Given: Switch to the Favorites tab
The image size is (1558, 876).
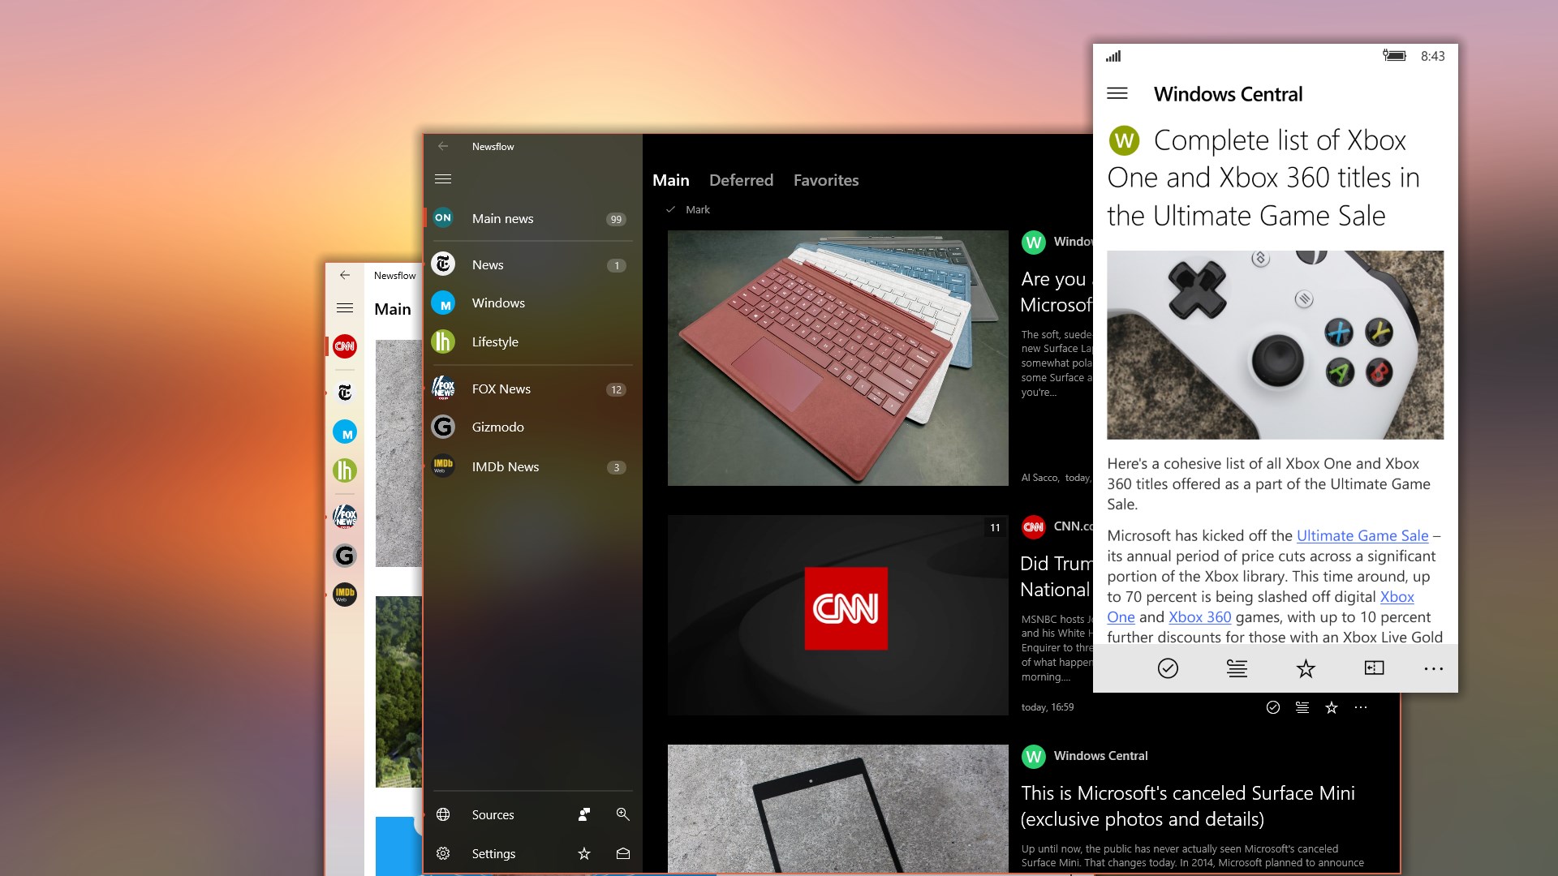Looking at the screenshot, I should [x=825, y=180].
